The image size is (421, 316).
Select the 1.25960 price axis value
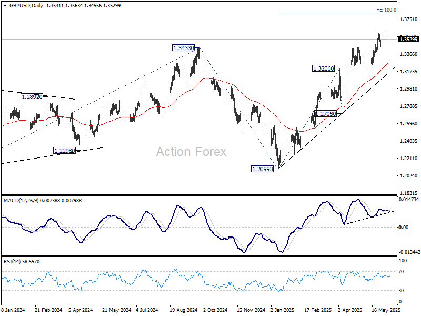[x=409, y=124]
